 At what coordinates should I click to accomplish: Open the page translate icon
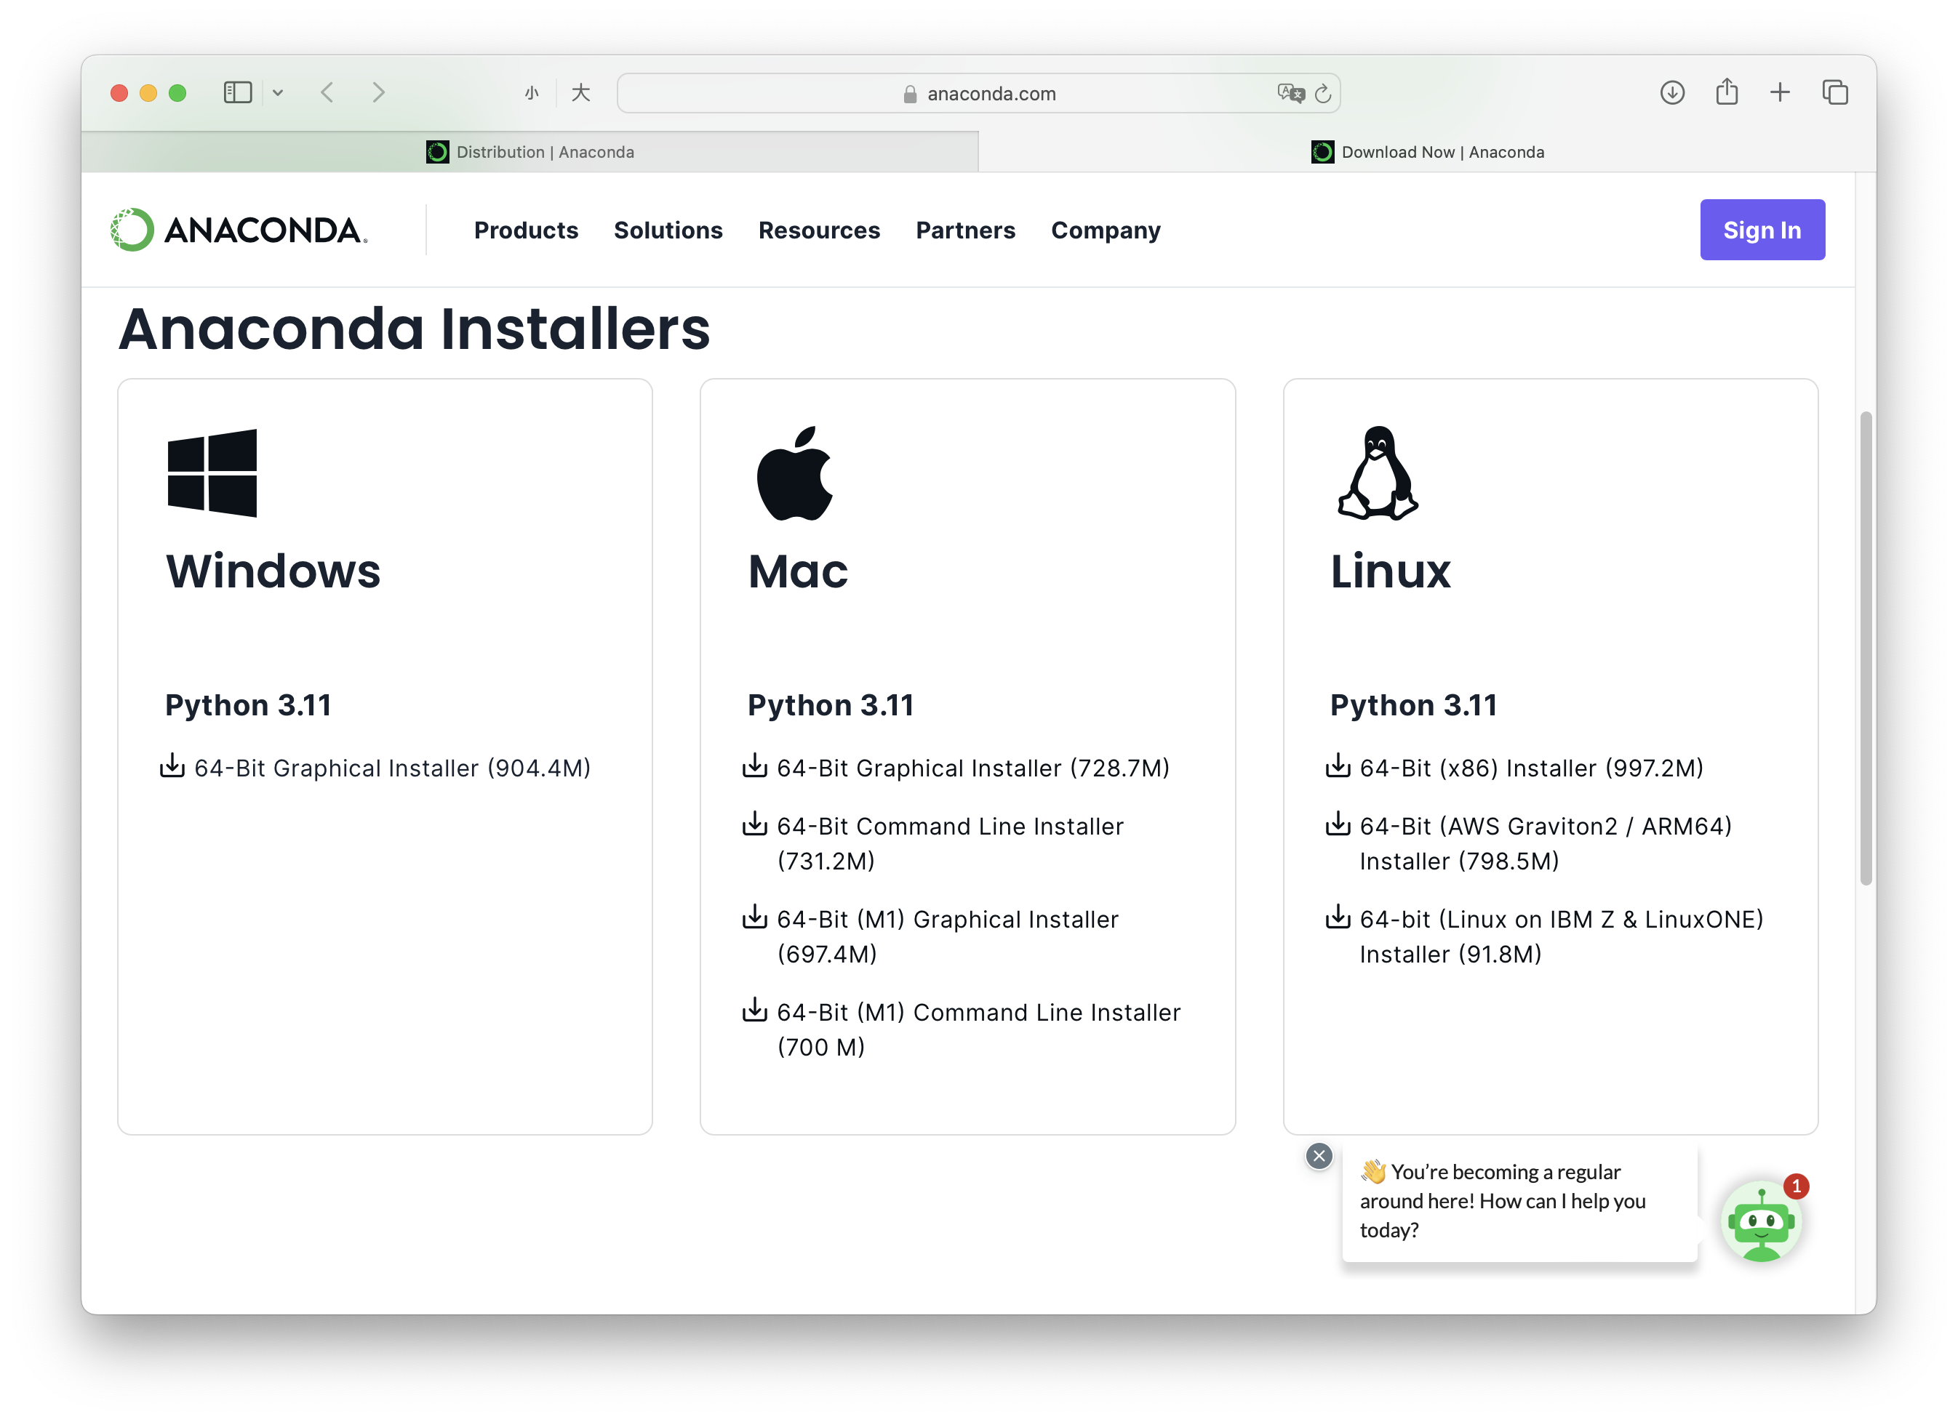[x=1290, y=93]
